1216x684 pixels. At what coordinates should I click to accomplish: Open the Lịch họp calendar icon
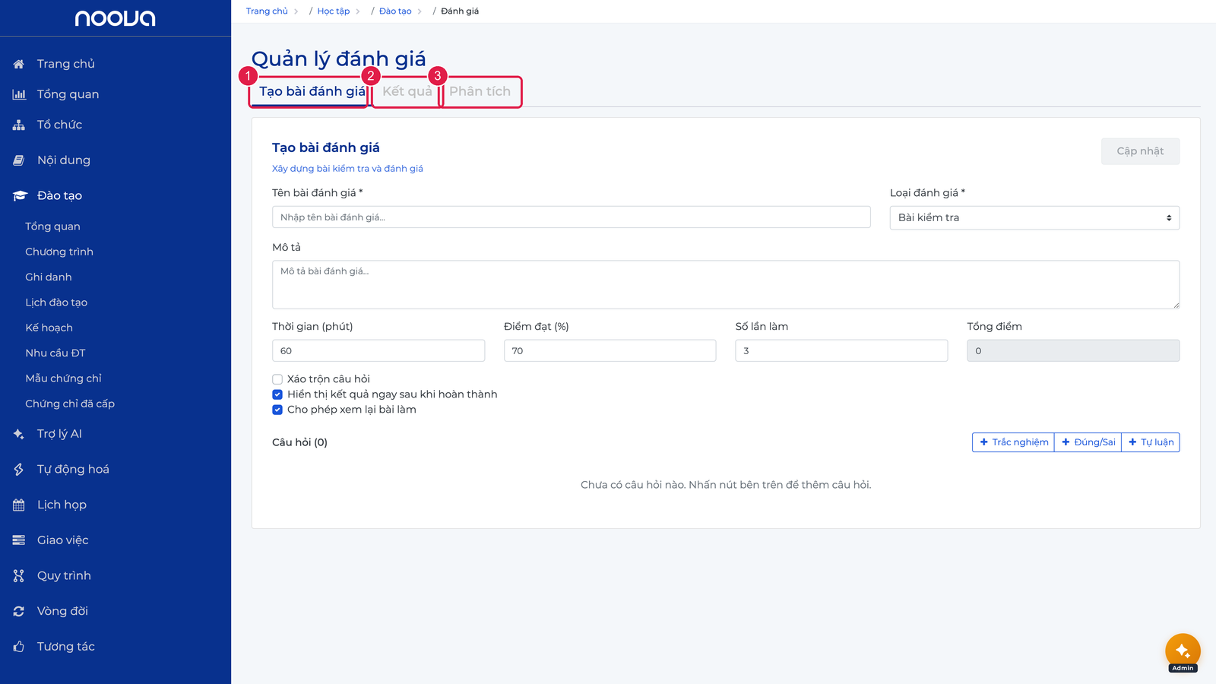point(19,505)
